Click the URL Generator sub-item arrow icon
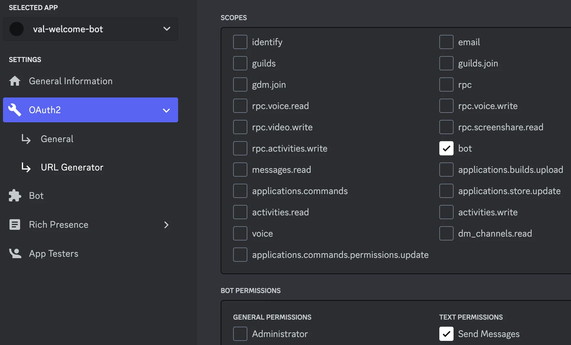The image size is (571, 345). 26,167
